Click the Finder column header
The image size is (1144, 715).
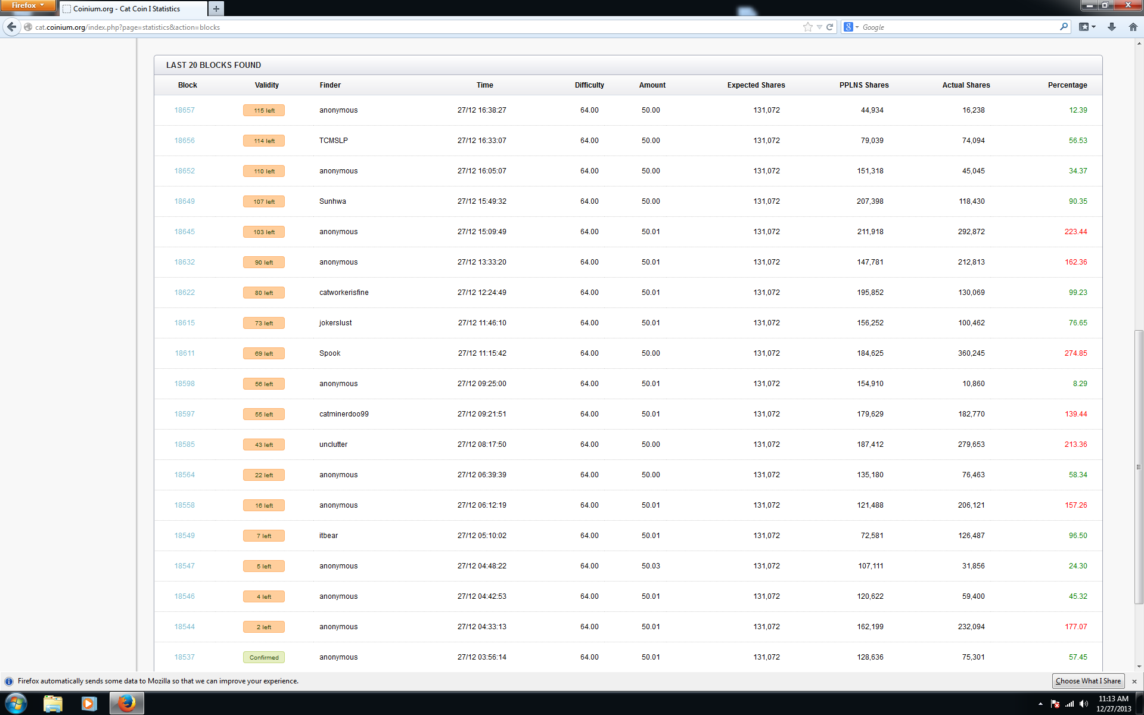pyautogui.click(x=330, y=85)
